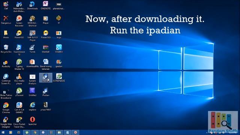Select the Banal mong tahanan document
The height and width of the screenshot is (135, 240).
(46, 65)
